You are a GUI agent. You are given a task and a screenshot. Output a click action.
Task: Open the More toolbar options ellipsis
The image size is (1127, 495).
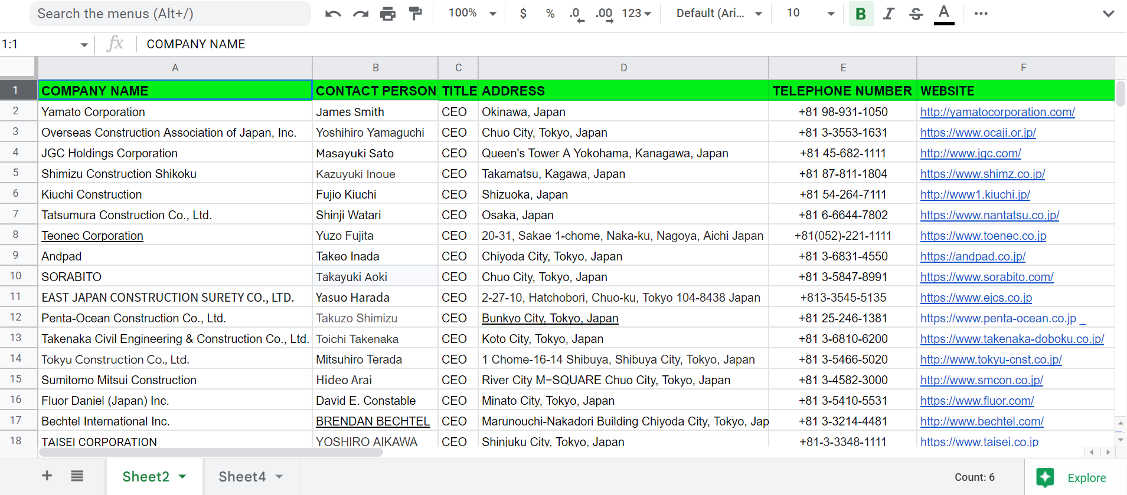(x=981, y=14)
